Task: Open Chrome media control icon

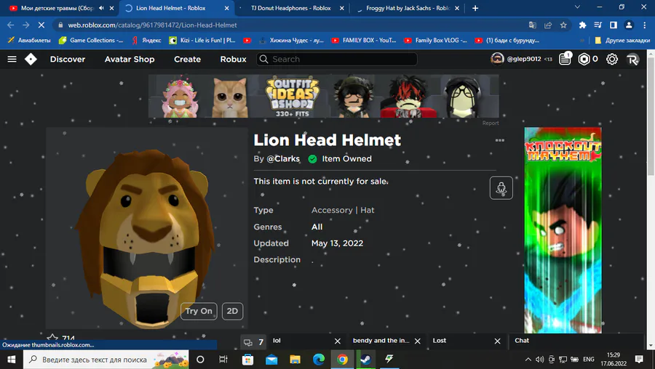Action: click(x=598, y=25)
